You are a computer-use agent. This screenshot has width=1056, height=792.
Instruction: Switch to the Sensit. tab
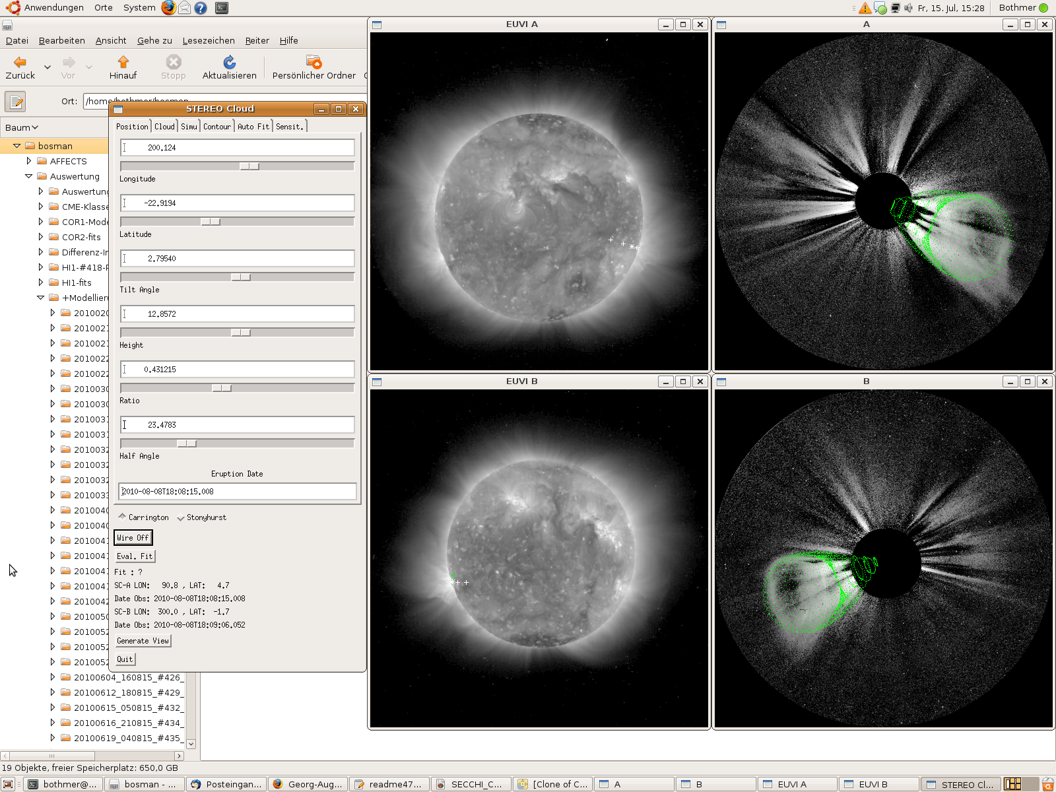(290, 127)
